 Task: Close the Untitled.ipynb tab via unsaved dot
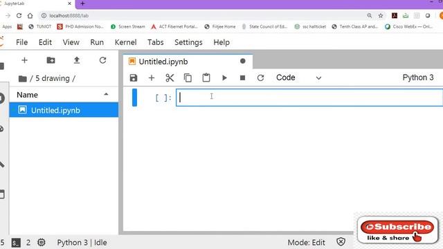pyautogui.click(x=243, y=61)
